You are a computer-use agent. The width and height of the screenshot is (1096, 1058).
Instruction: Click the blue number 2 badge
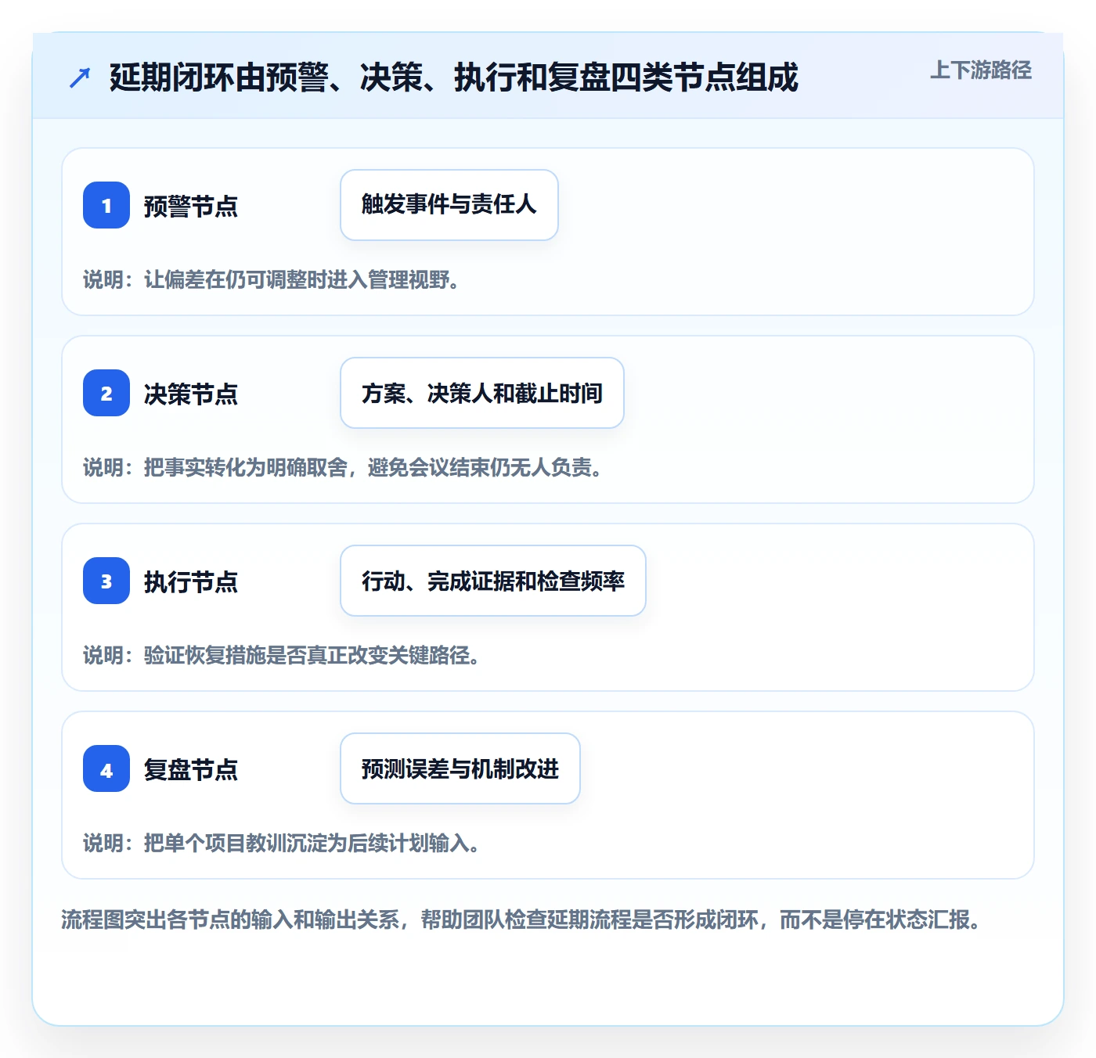[x=106, y=393]
